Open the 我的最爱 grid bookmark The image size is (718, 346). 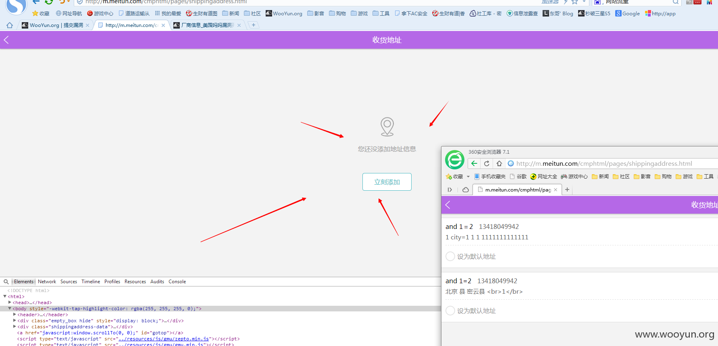pyautogui.click(x=168, y=14)
